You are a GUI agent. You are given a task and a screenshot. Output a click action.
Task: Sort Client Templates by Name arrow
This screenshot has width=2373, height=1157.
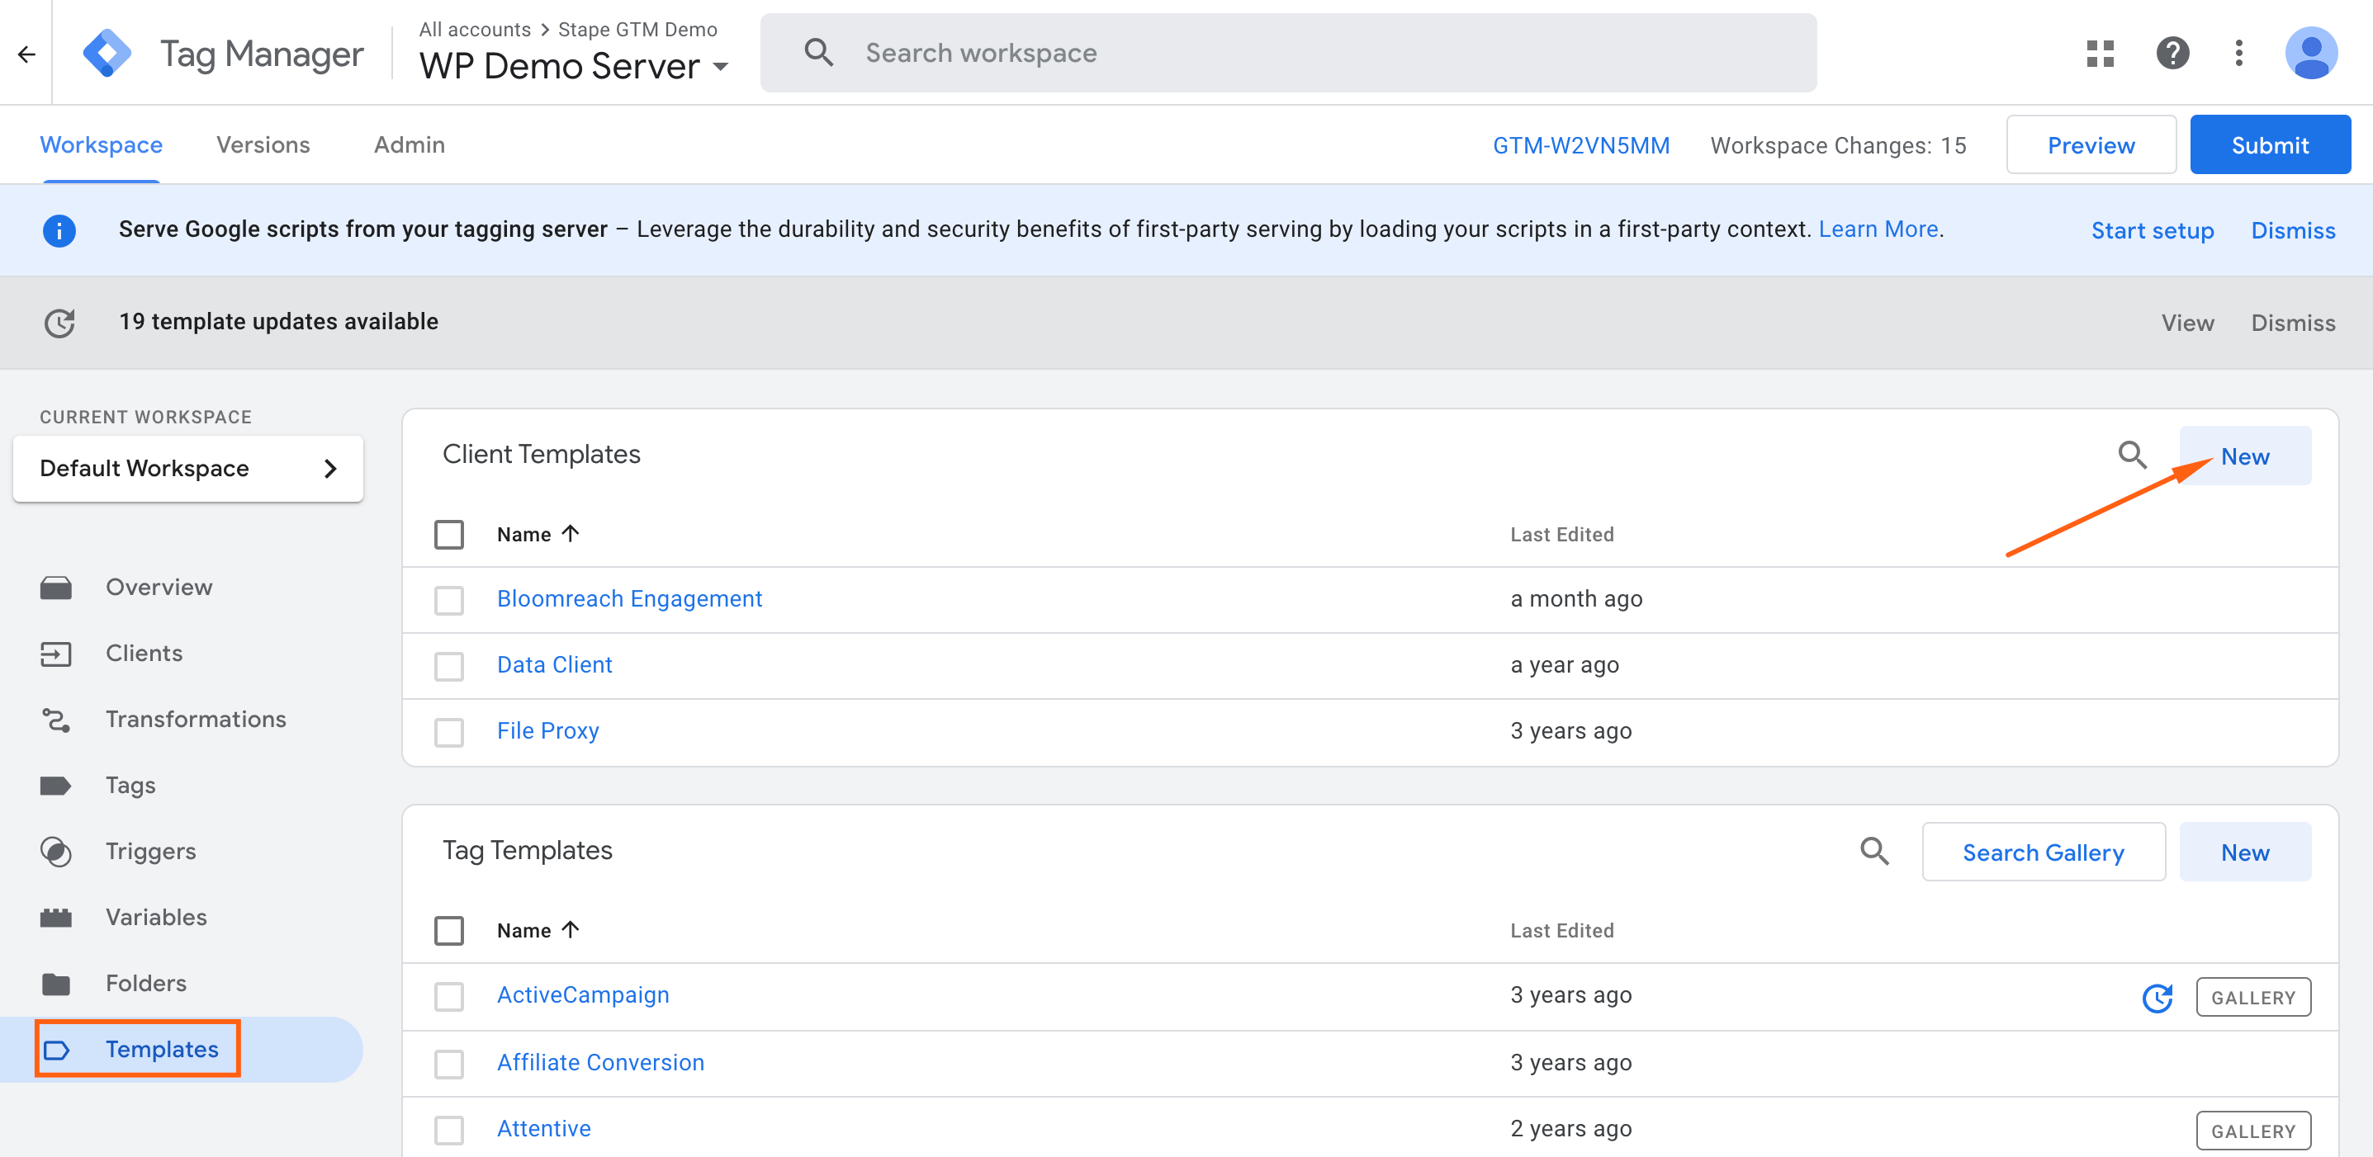click(571, 533)
